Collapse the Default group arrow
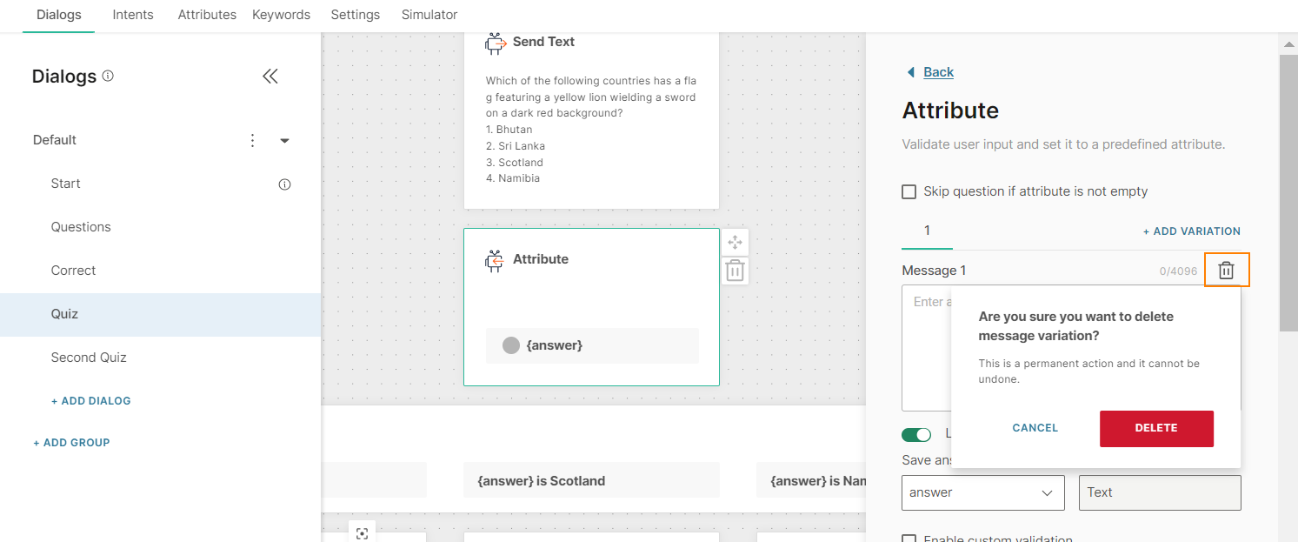Image resolution: width=1298 pixels, height=542 pixels. coord(284,141)
